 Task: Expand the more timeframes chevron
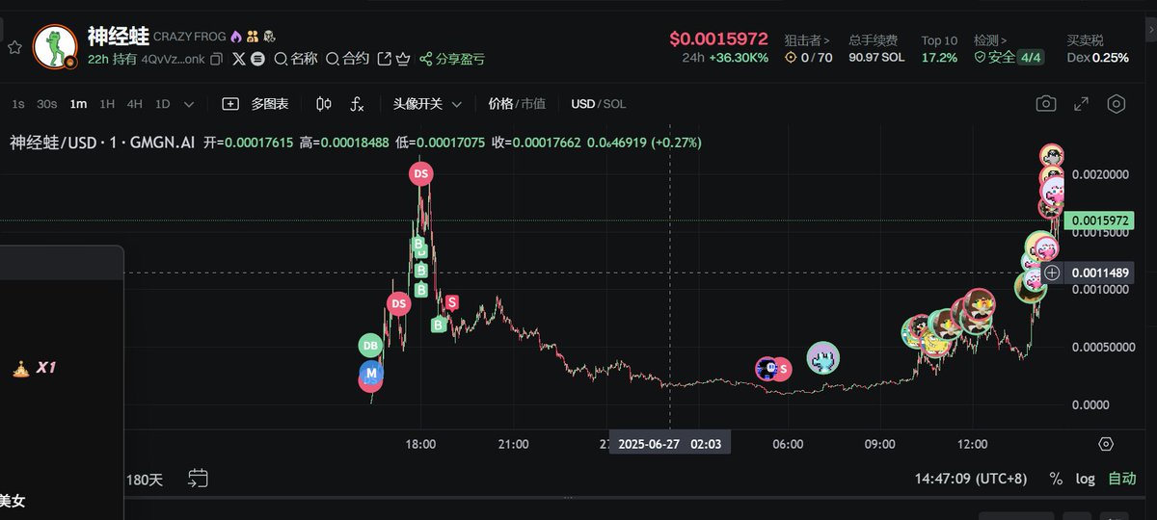coord(189,104)
